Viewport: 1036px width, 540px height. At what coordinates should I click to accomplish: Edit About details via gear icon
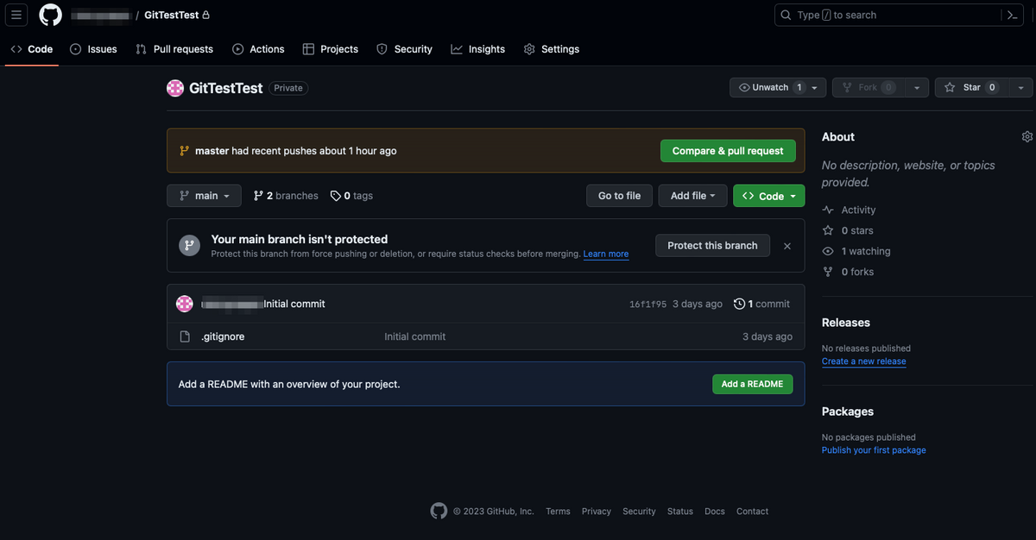(x=1027, y=137)
